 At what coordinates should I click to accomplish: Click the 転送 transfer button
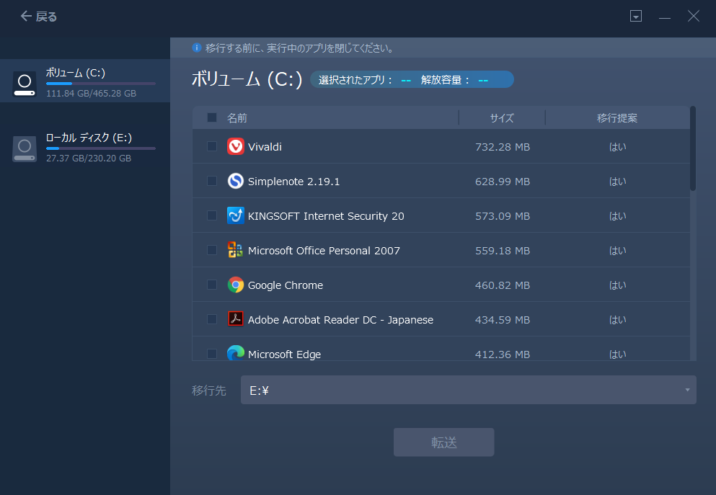click(444, 442)
